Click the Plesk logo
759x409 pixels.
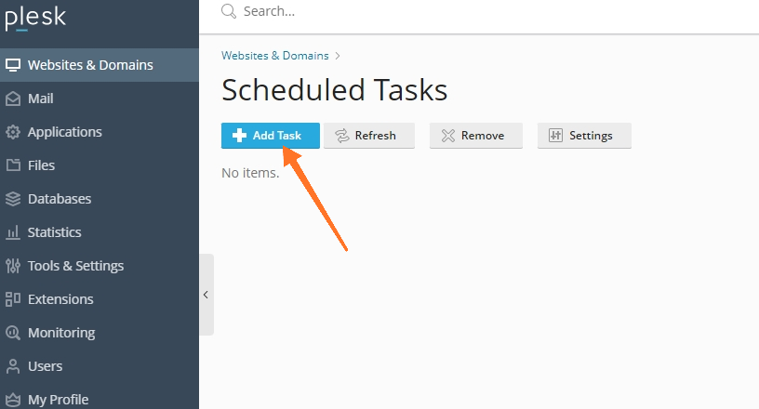pos(34,18)
